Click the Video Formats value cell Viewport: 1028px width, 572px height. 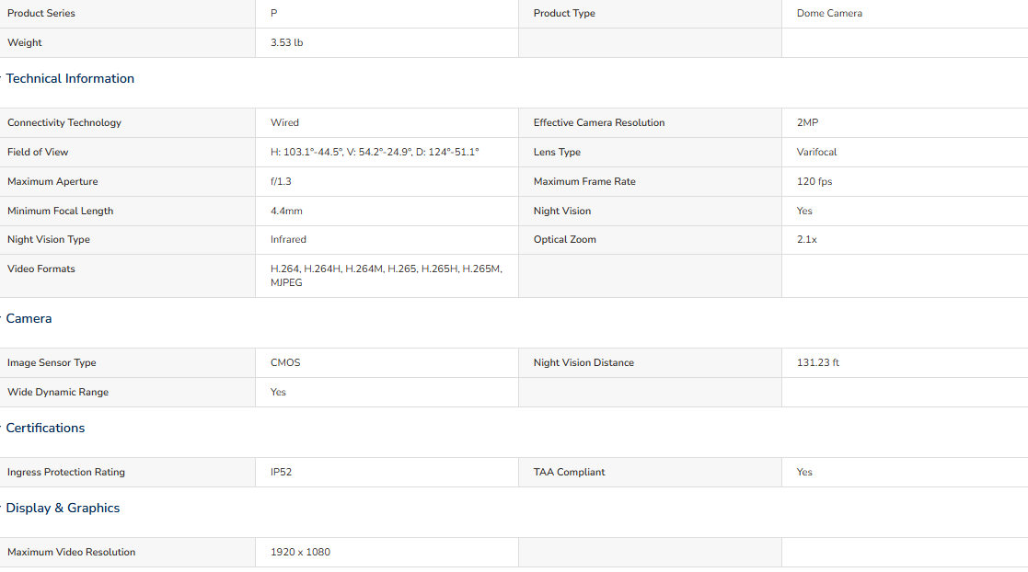[x=386, y=276]
